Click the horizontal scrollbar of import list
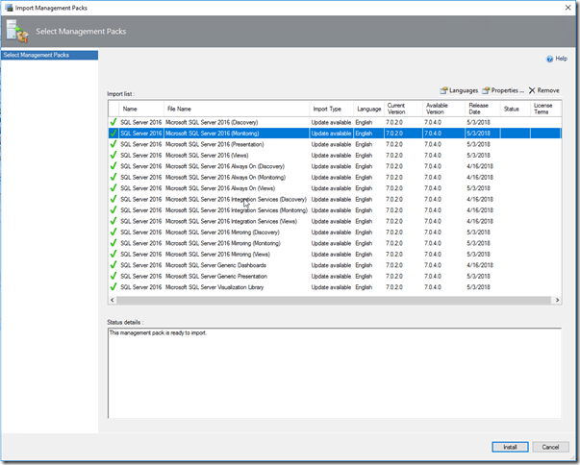Viewport: 580px width, 465px height. pyautogui.click(x=327, y=301)
